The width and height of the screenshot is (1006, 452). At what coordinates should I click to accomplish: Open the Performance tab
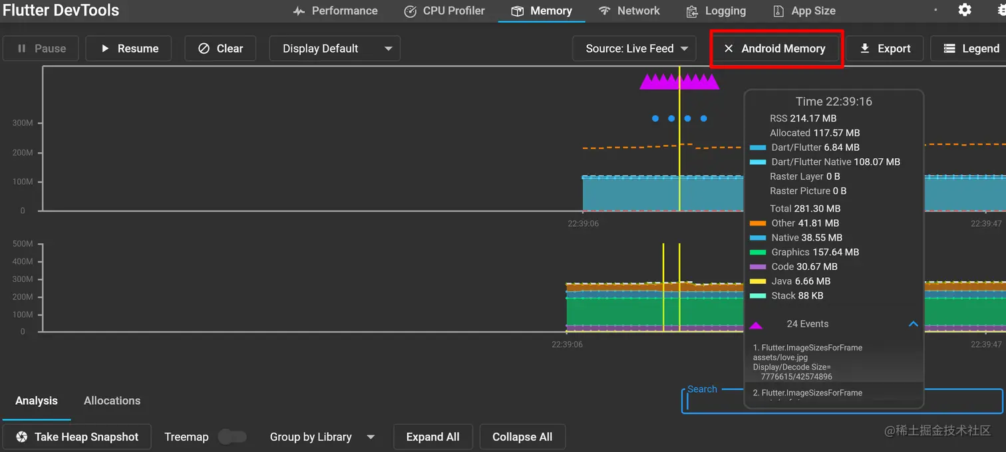click(x=335, y=11)
